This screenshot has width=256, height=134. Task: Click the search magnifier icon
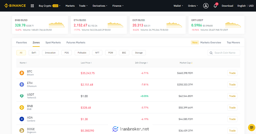pos(211,53)
